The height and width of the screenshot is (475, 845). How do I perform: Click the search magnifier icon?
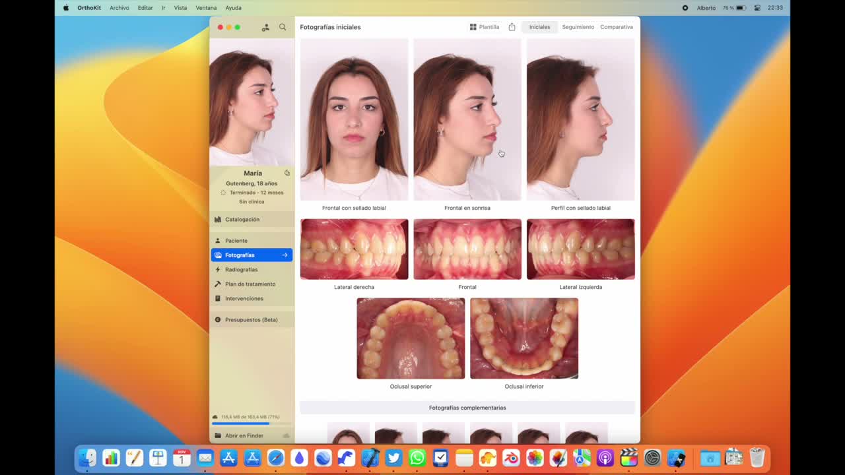[283, 27]
